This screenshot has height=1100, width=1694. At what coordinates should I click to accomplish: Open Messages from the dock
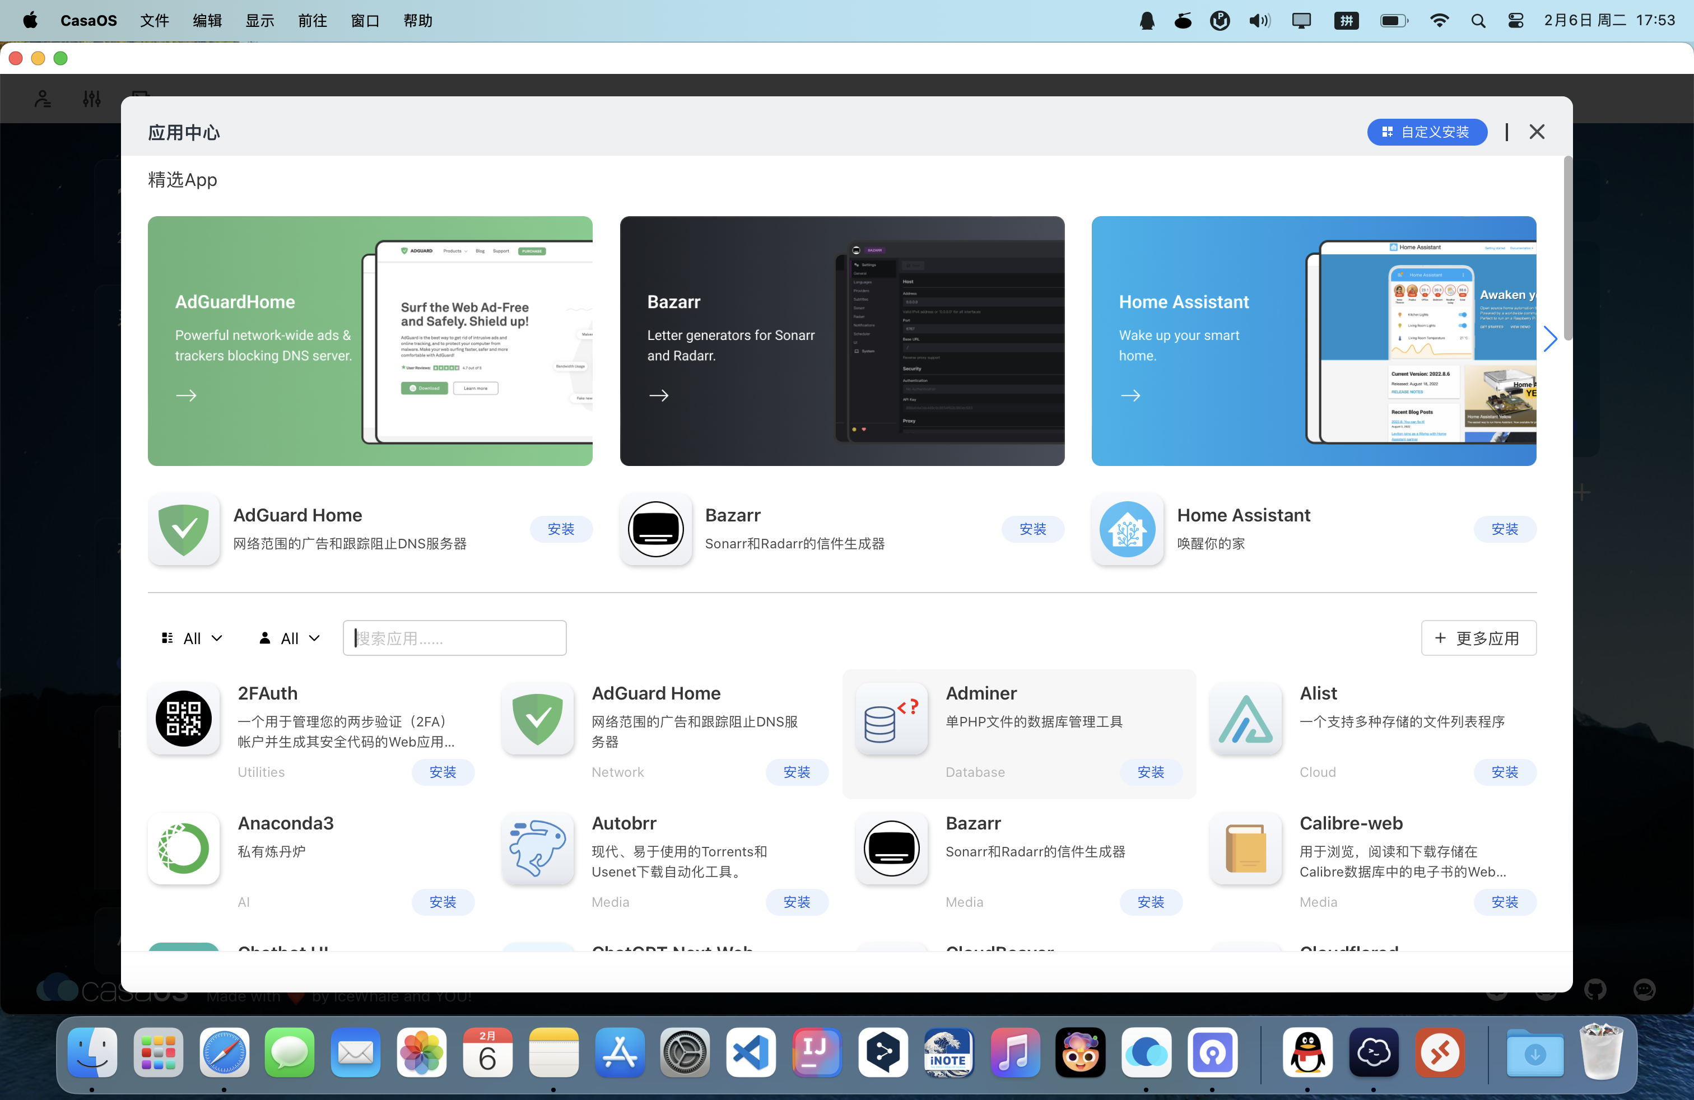click(x=290, y=1052)
